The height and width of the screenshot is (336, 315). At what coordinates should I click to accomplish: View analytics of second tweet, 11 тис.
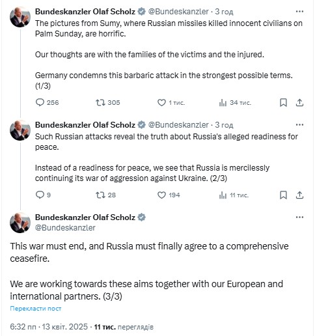click(234, 195)
